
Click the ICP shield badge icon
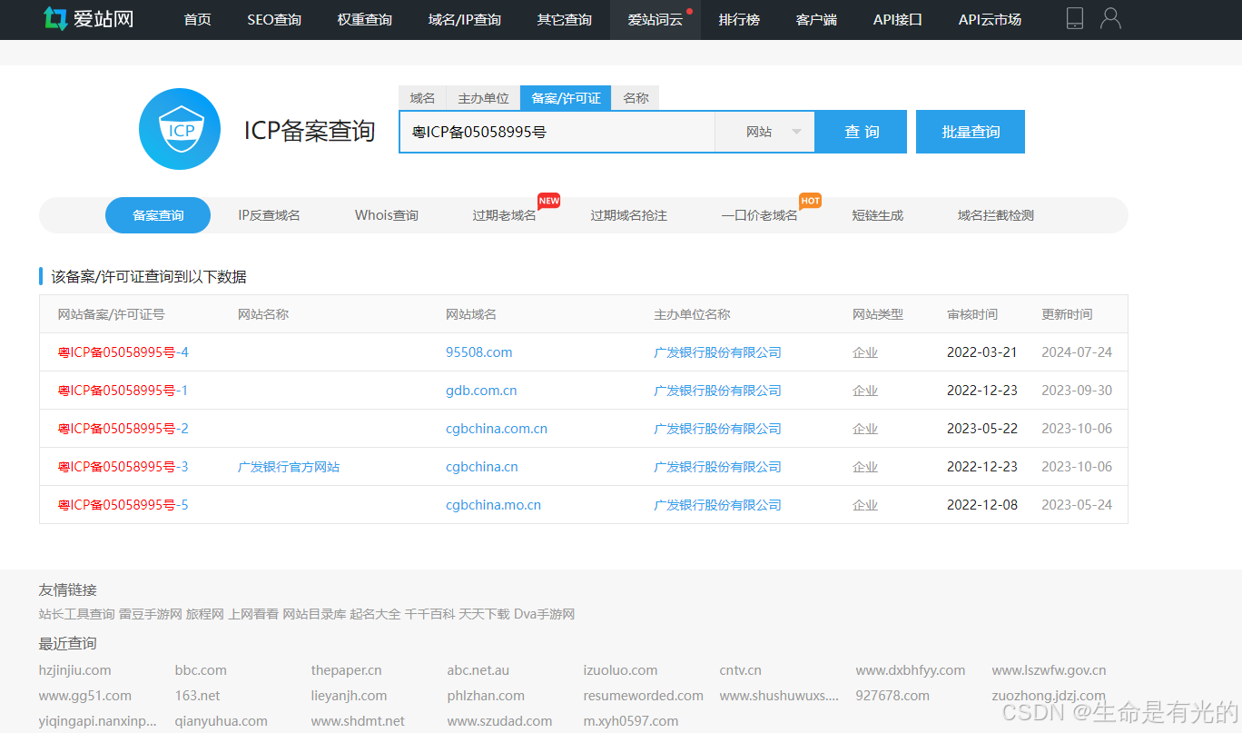(179, 129)
